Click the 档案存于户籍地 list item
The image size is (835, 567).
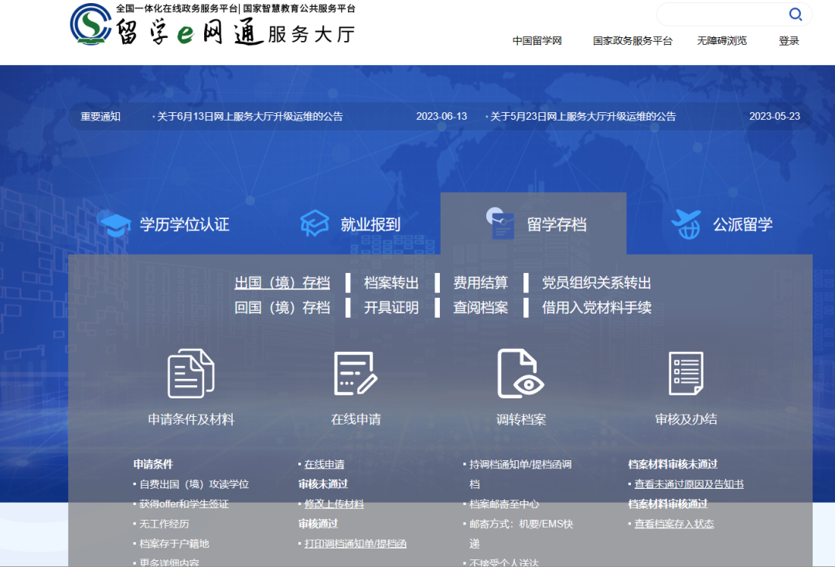click(174, 544)
